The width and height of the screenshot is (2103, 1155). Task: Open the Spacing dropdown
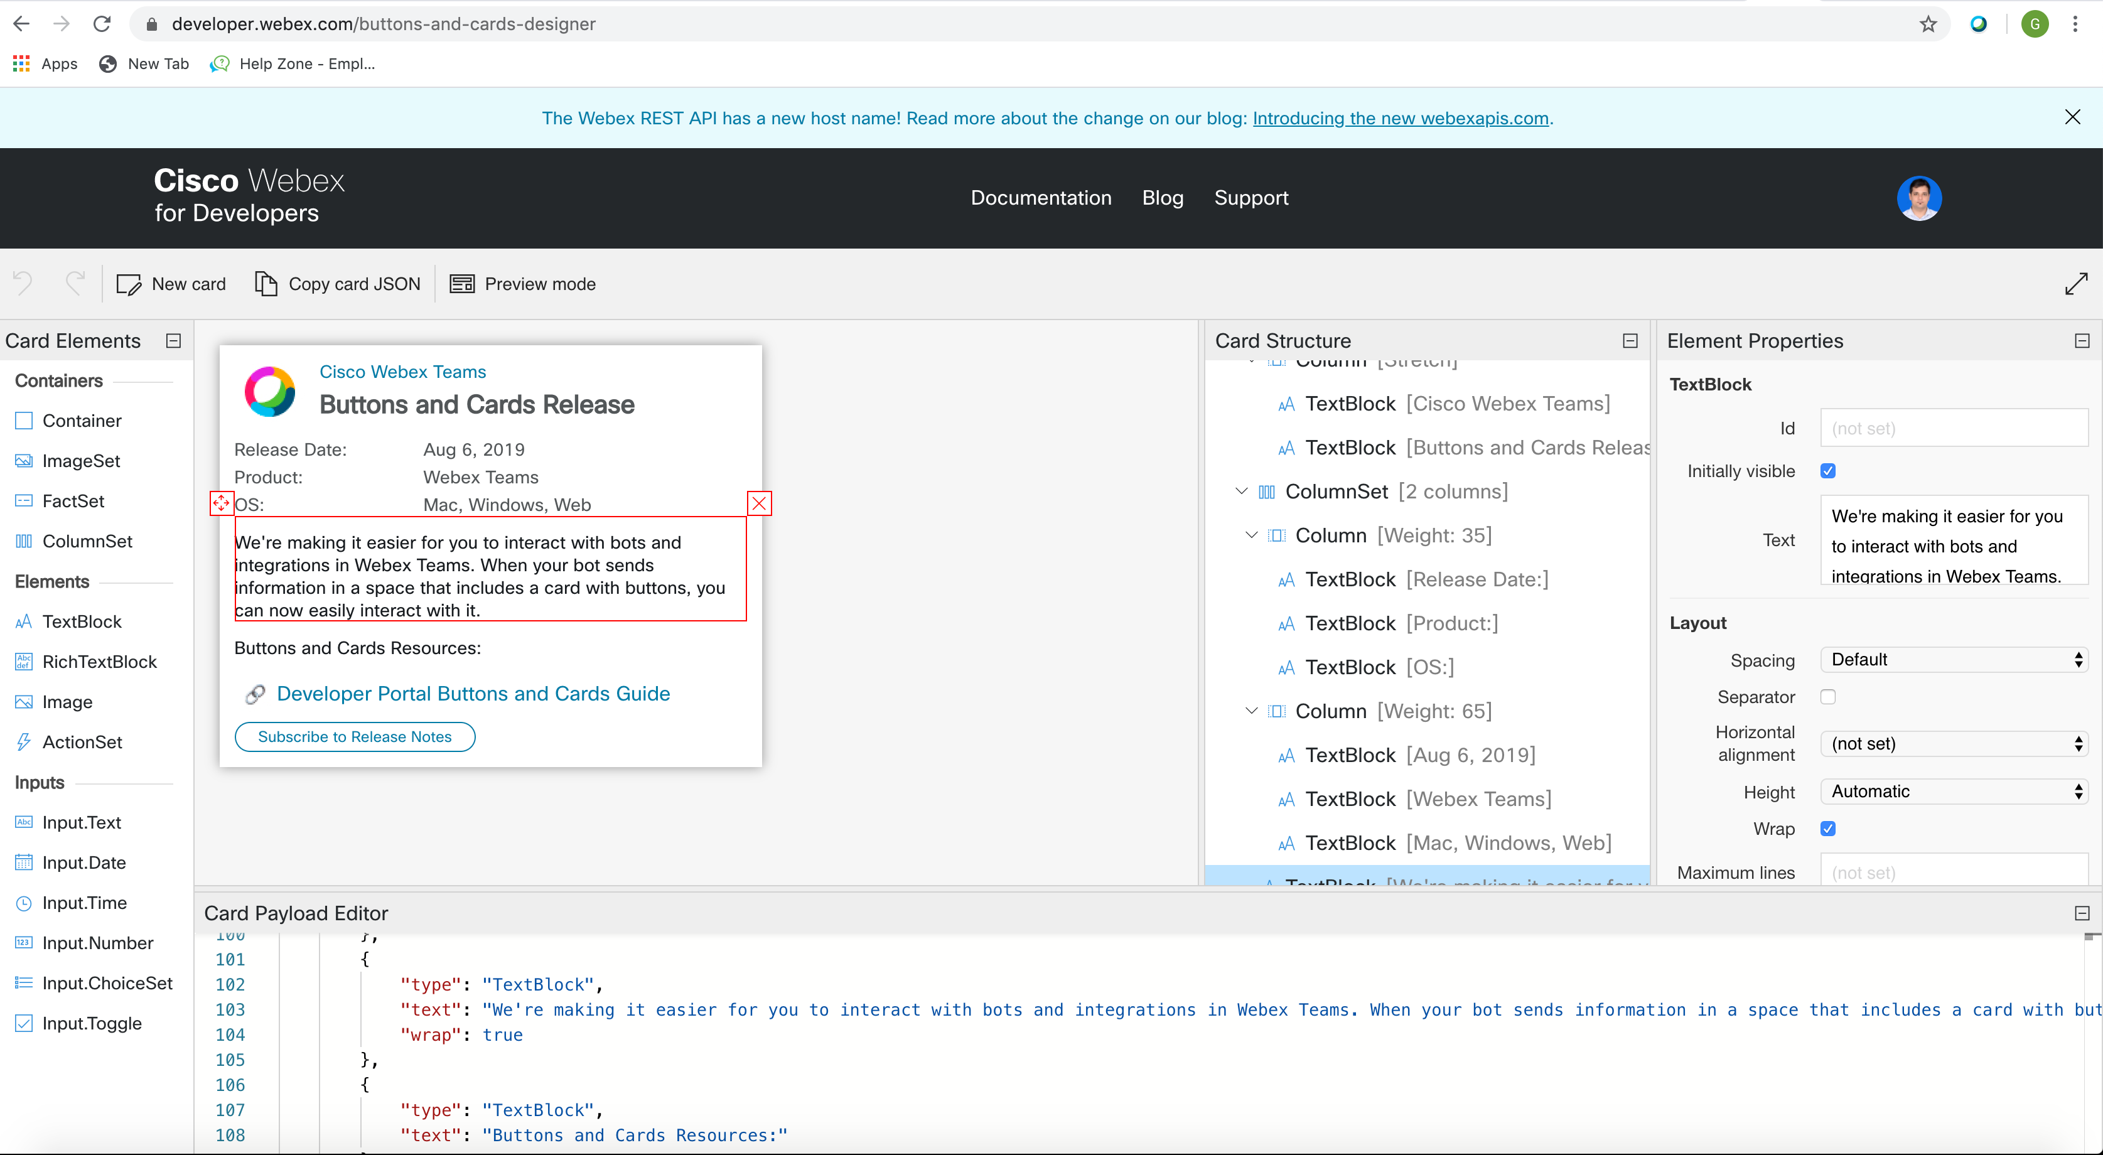1954,660
